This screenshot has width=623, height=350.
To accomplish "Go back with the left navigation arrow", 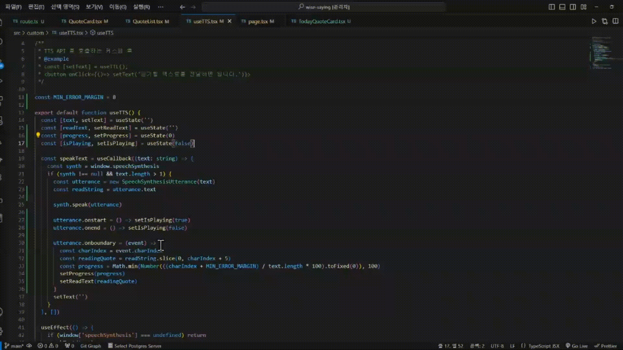I will pyautogui.click(x=182, y=7).
